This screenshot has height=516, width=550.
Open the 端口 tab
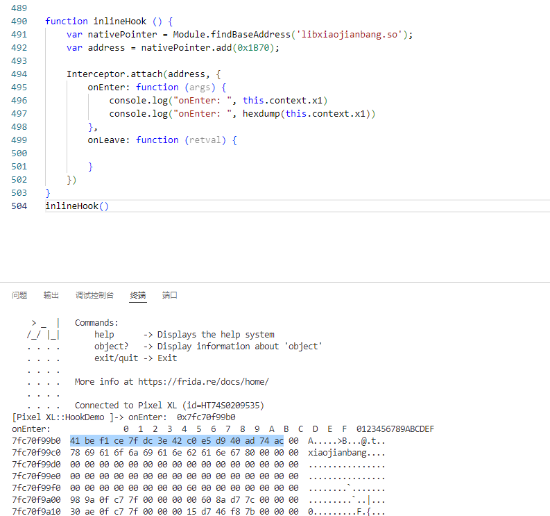tap(170, 295)
